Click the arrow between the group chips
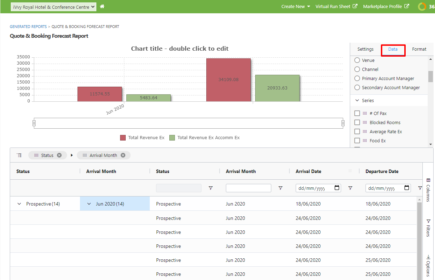The width and height of the screenshot is (435, 280). [72, 155]
